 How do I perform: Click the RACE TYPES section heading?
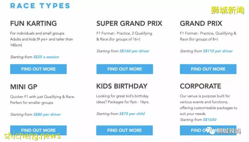click(x=40, y=6)
